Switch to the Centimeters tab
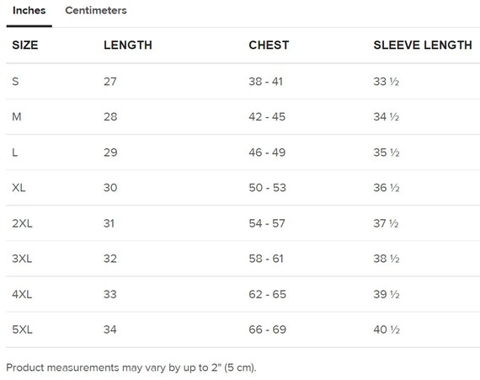 coord(96,10)
